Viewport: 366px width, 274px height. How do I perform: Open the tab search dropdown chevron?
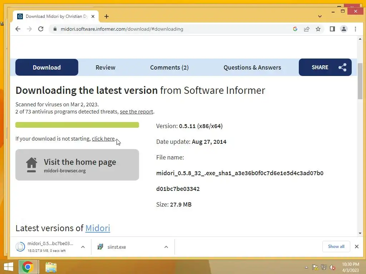pyautogui.click(x=320, y=16)
